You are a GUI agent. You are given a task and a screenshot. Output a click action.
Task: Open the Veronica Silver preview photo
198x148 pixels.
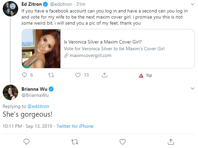[41, 49]
